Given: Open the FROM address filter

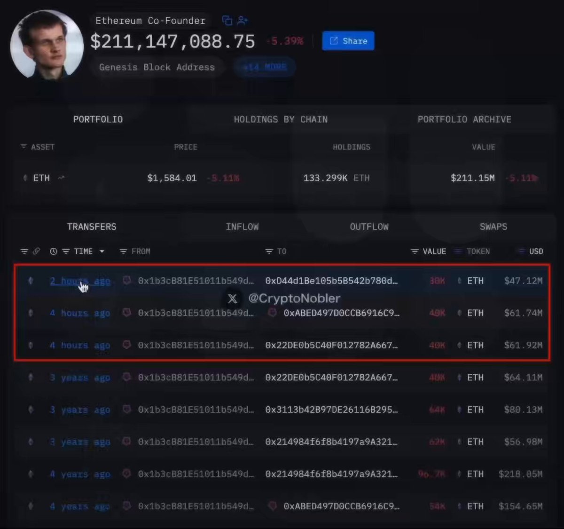Looking at the screenshot, I should pyautogui.click(x=123, y=252).
